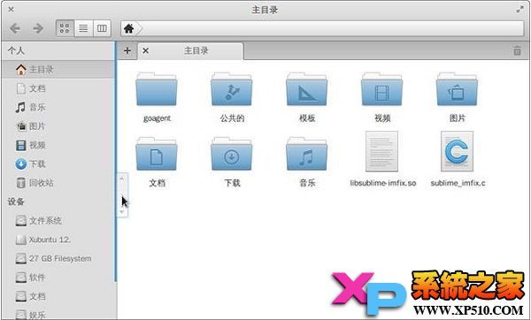Viewport: 531px width, 320px height.
Task: Switch to column view
Action: pyautogui.click(x=102, y=28)
